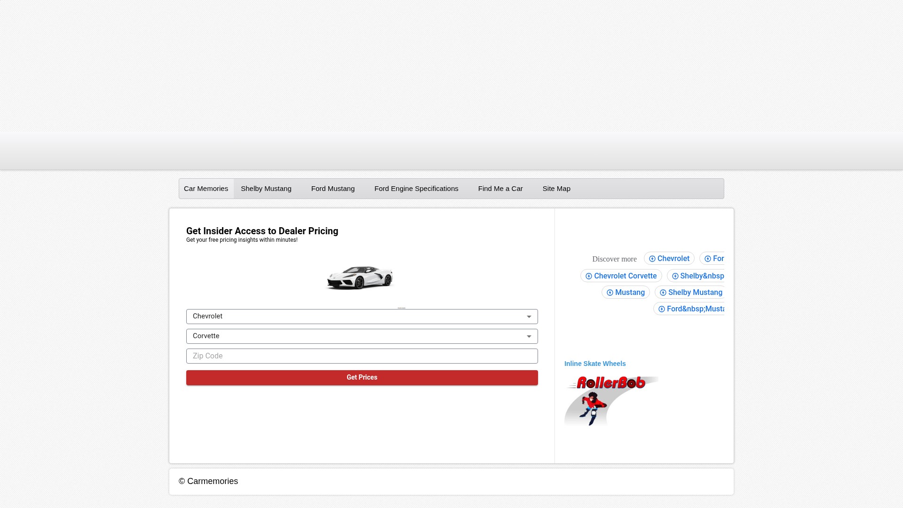The height and width of the screenshot is (508, 903).
Task: Go to the Ford Mustang page
Action: point(333,189)
